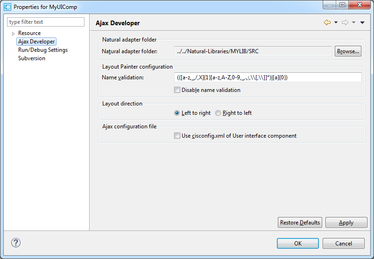Click the forward navigation arrow icon
The image size is (374, 259).
tap(345, 22)
